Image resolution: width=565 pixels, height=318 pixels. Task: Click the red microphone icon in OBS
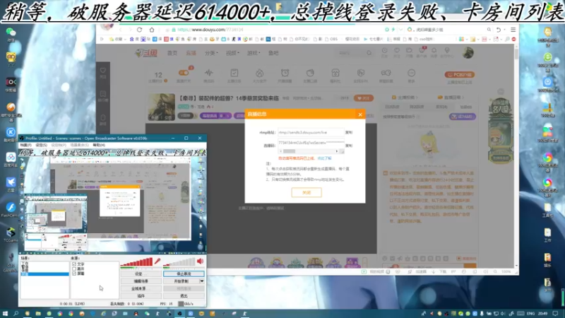[157, 261]
